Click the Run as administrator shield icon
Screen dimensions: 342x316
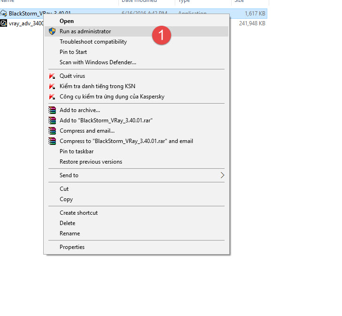[x=52, y=31]
